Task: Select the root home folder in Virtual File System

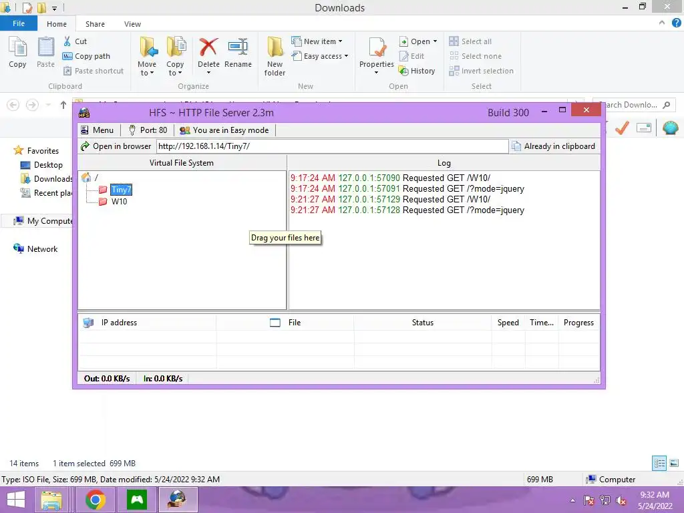Action: coord(86,178)
